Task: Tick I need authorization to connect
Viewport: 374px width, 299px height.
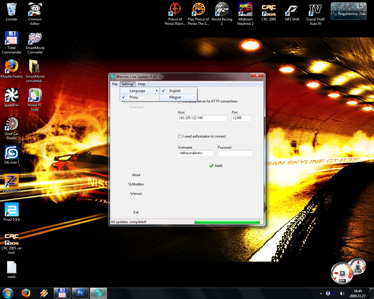Action: click(180, 136)
